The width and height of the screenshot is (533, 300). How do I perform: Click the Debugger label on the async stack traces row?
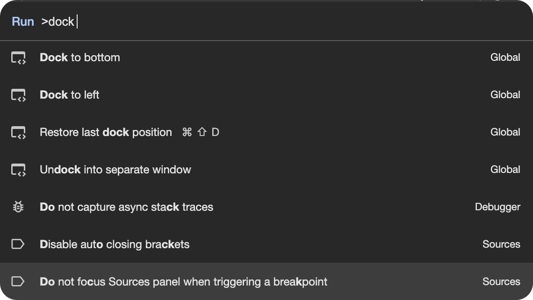click(497, 207)
